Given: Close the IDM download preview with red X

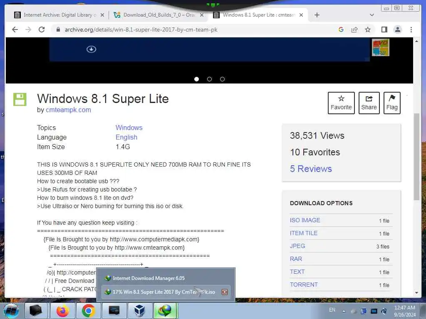Looking at the screenshot, I should tap(224, 292).
